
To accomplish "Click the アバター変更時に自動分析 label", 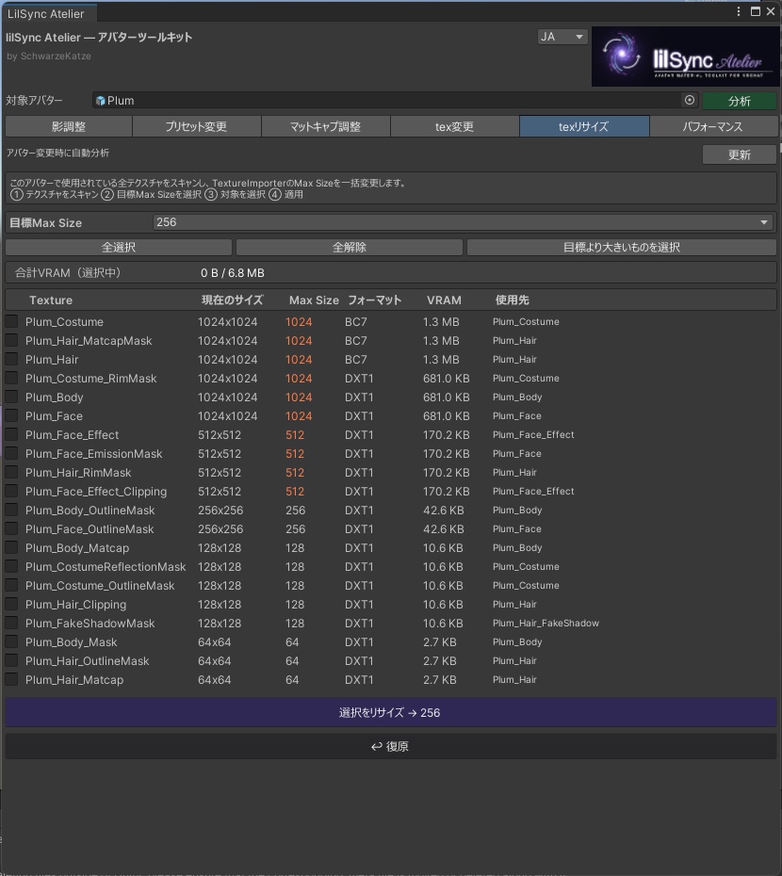I will coord(57,153).
